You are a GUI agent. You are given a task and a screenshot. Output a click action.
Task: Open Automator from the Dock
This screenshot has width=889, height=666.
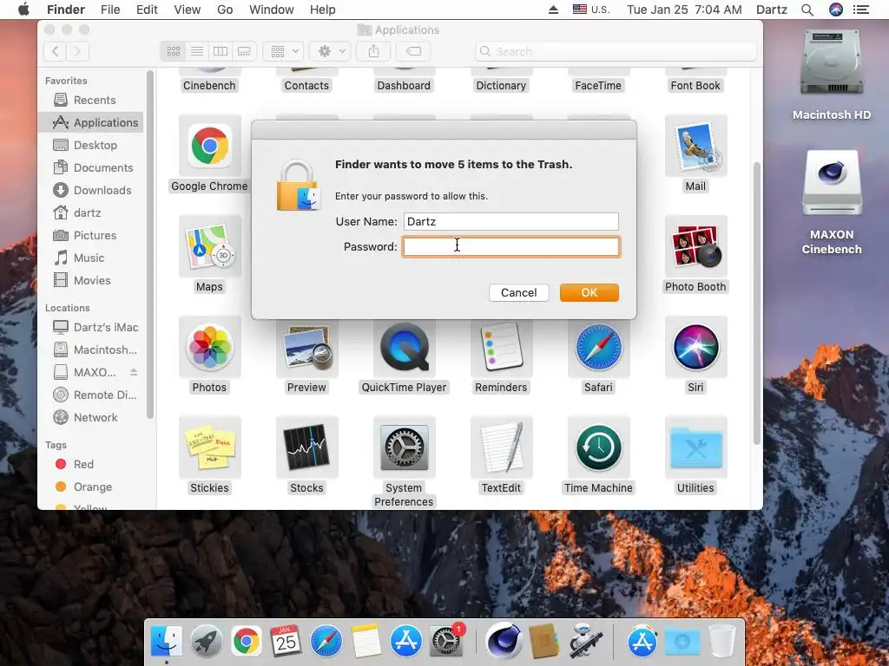tap(584, 641)
